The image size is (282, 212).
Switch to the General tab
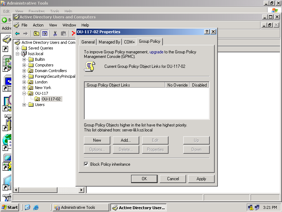point(88,42)
